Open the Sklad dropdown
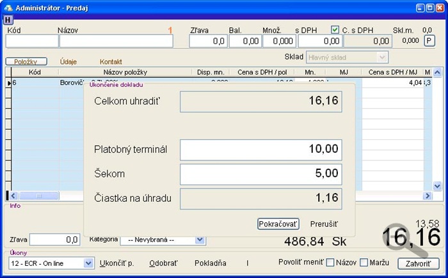Screen dimensions: 448x278 tap(382, 58)
